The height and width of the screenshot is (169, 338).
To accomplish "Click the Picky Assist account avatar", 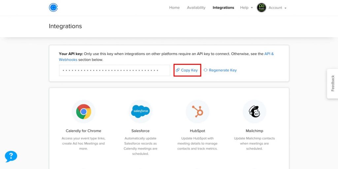I will click(261, 8).
